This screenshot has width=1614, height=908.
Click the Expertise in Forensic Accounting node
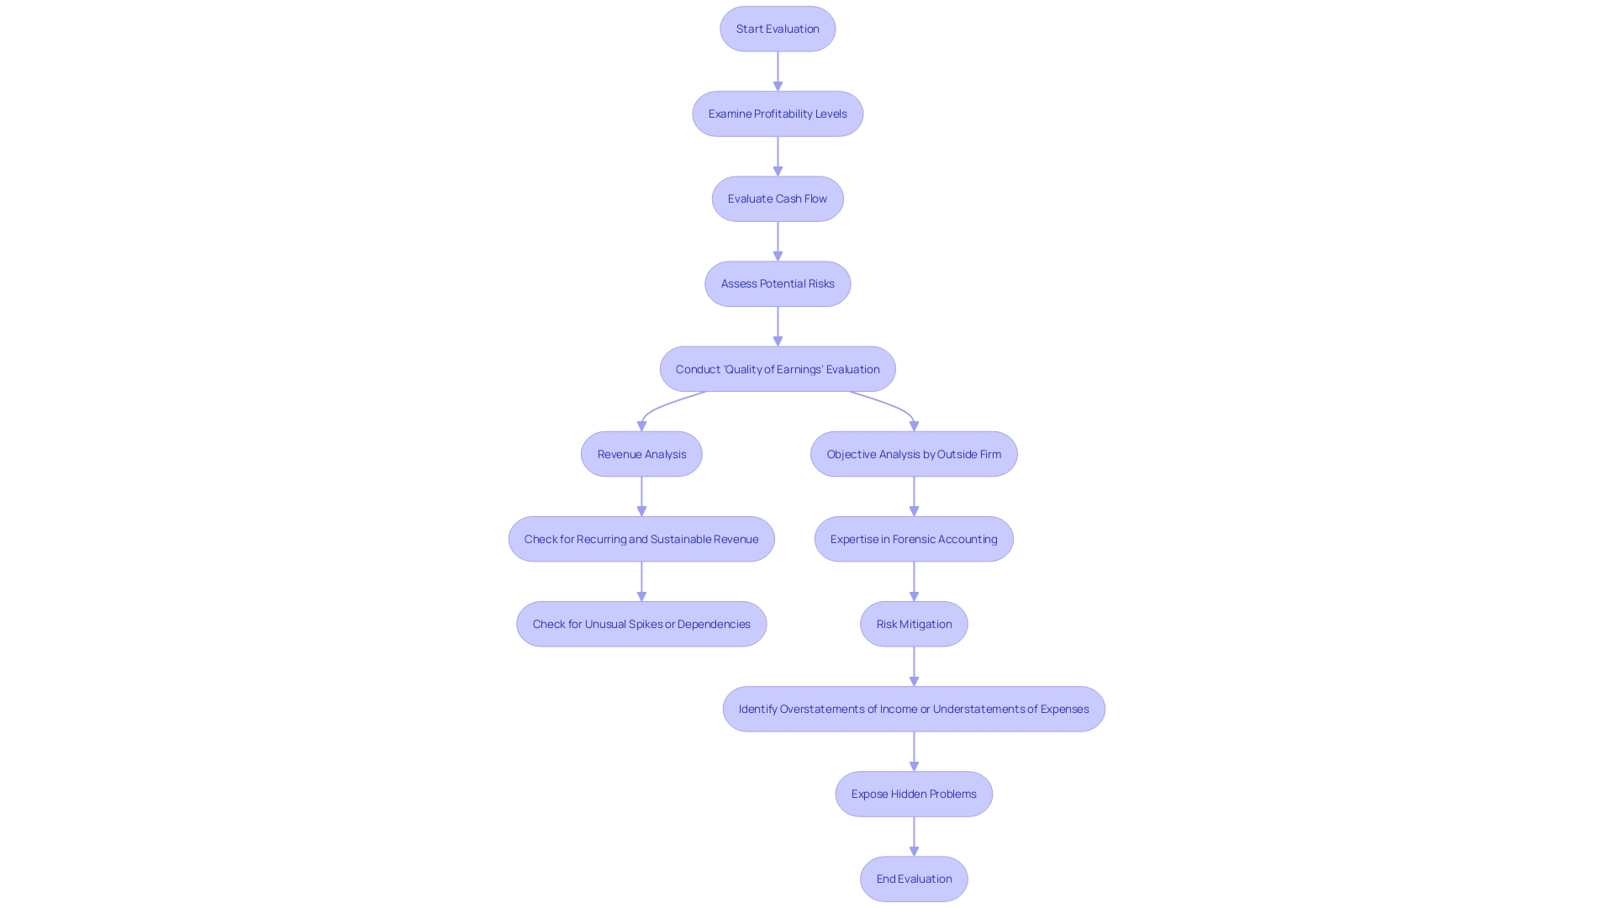click(914, 538)
